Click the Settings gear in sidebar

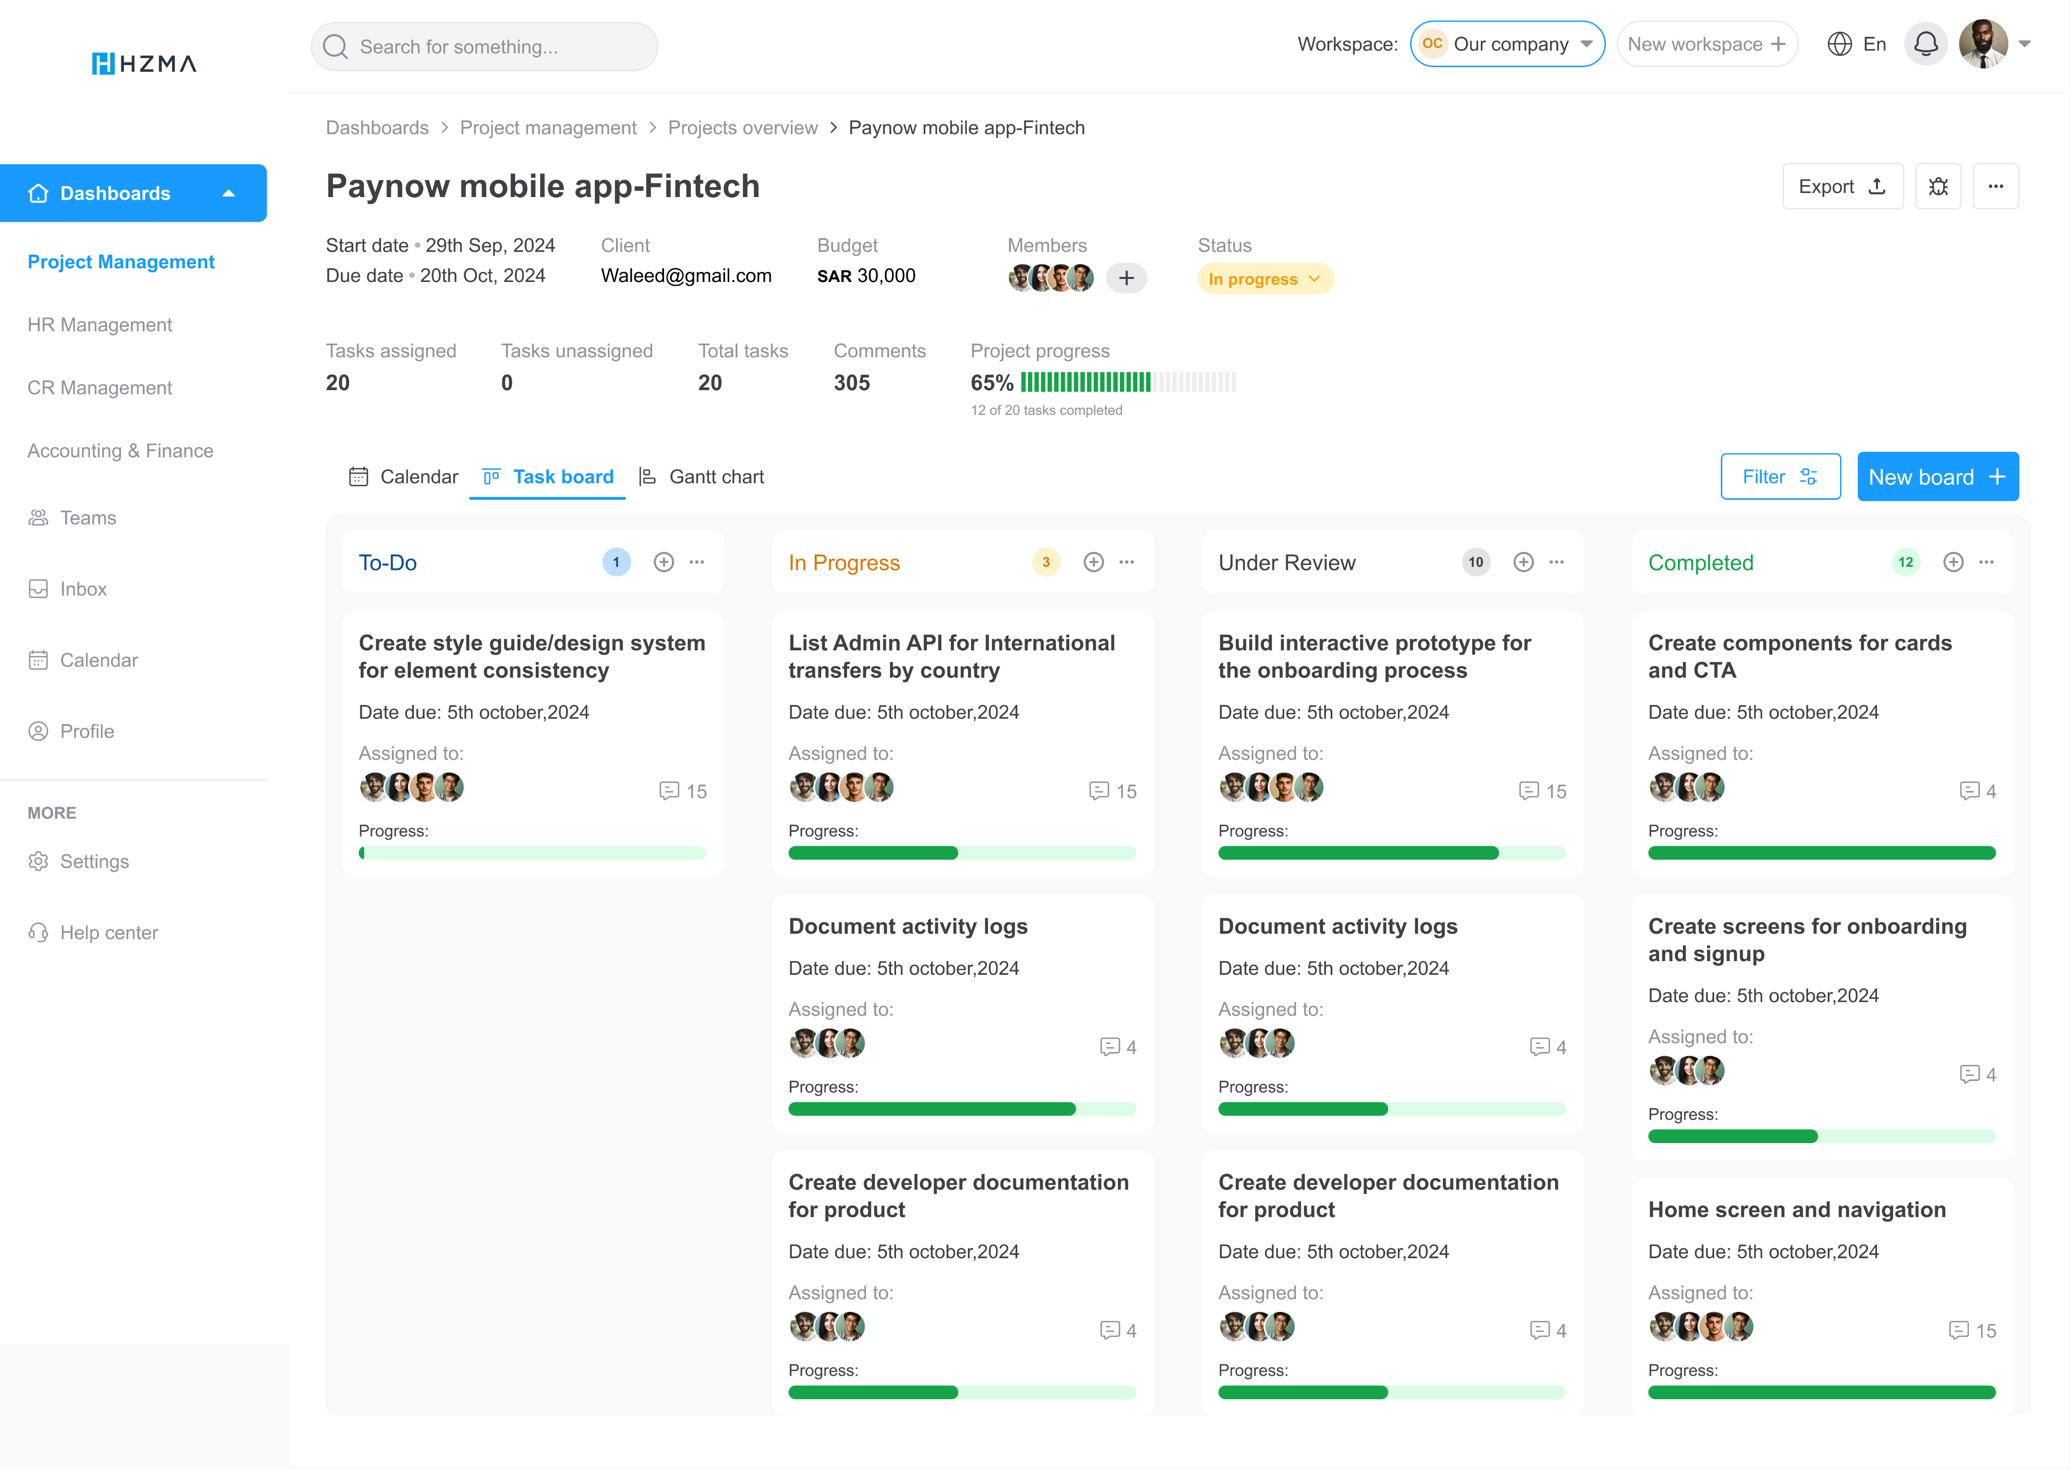tap(38, 862)
